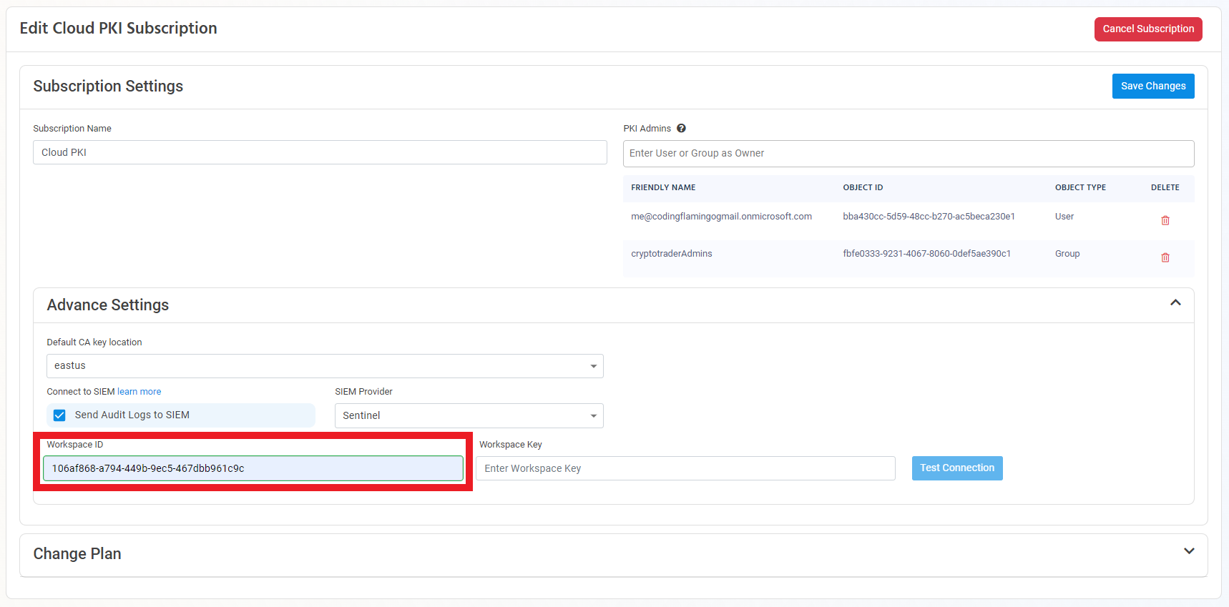Click the Workspace ID input field
Viewport: 1229px width, 607px height.
253,468
